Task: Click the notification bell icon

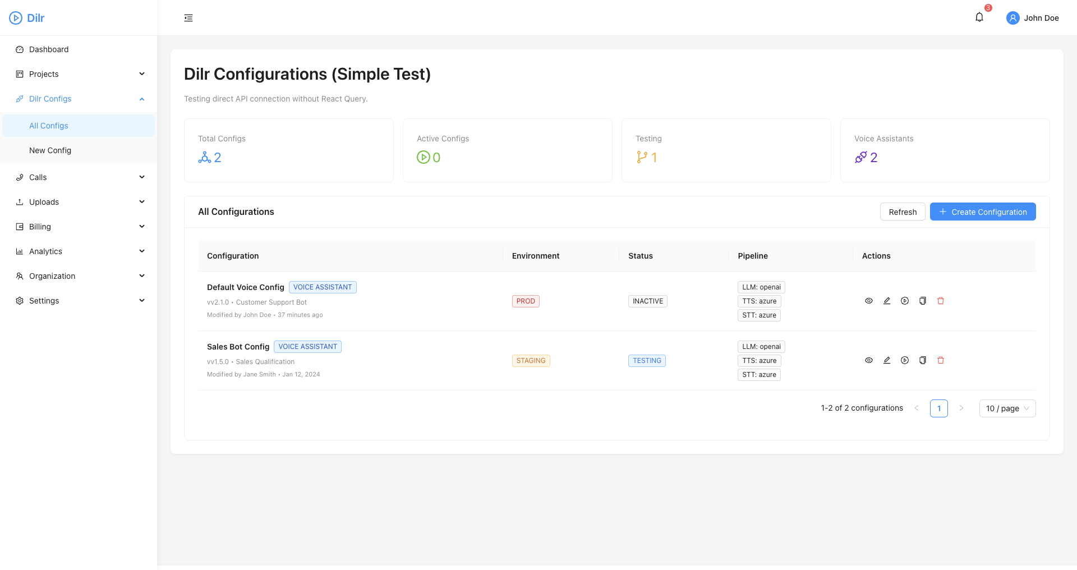Action: tap(979, 17)
